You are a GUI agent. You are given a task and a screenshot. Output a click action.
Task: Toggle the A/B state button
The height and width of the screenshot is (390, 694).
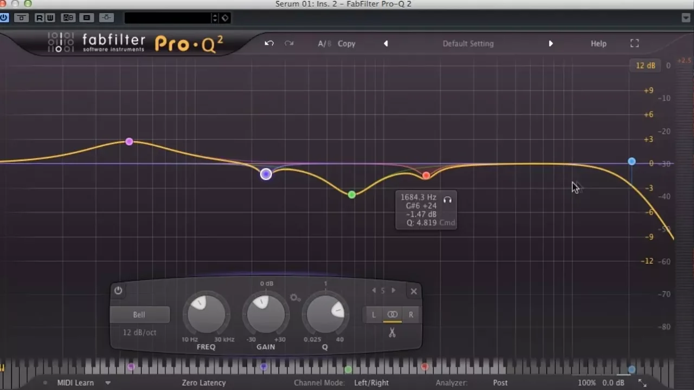click(x=324, y=43)
